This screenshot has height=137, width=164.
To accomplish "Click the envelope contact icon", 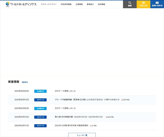I will click(x=157, y=3).
